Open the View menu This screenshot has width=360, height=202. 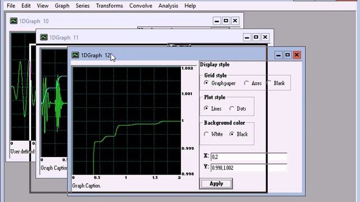tap(43, 6)
